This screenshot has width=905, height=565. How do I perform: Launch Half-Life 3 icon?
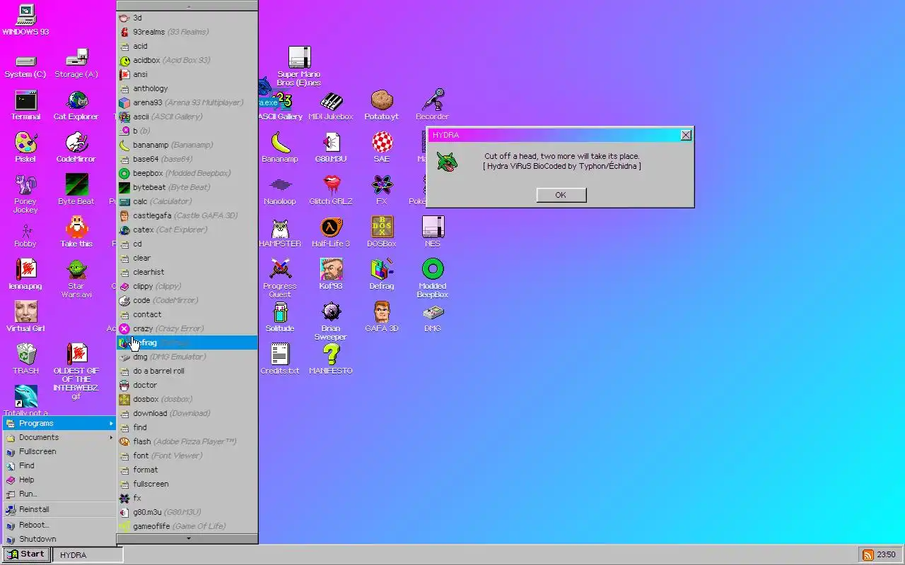(x=331, y=232)
